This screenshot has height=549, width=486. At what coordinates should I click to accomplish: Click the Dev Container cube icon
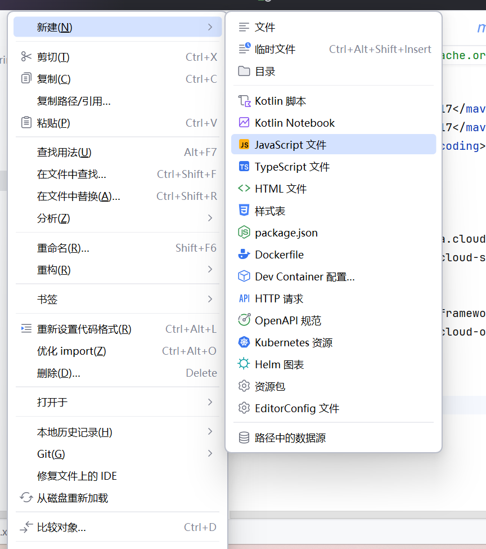244,276
